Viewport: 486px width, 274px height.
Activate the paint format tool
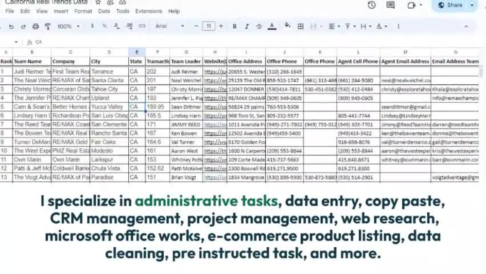point(48,26)
